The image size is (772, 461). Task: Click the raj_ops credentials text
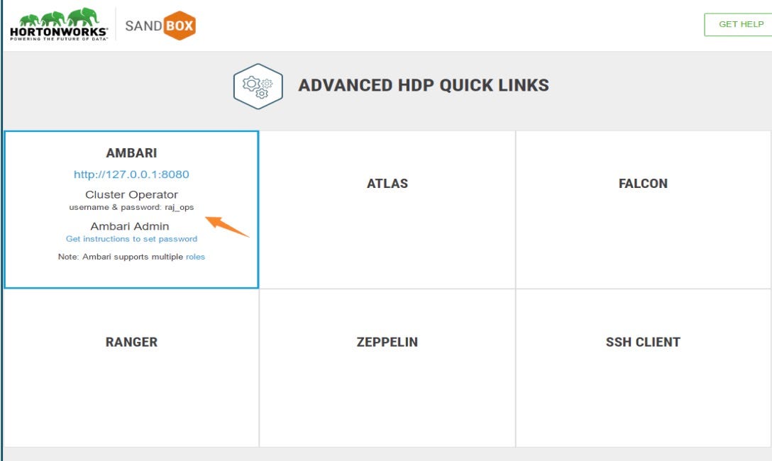coord(133,208)
